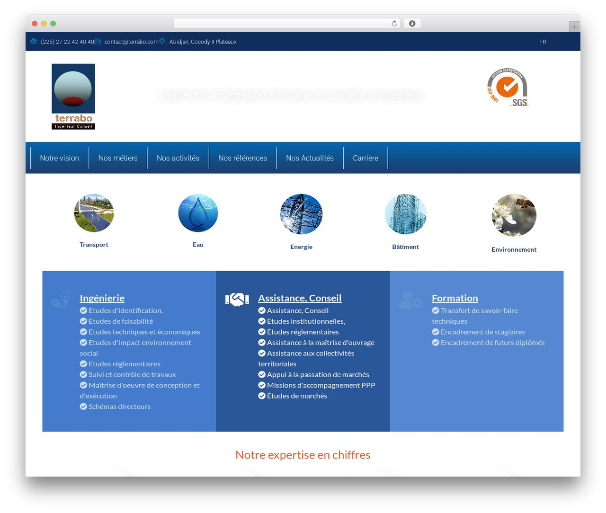Select the Bâtiment building image

pyautogui.click(x=405, y=214)
